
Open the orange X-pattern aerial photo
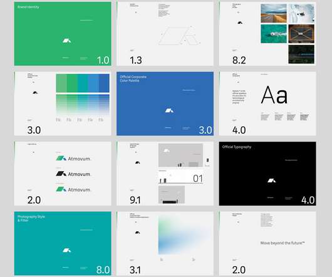pyautogui.click(x=301, y=34)
